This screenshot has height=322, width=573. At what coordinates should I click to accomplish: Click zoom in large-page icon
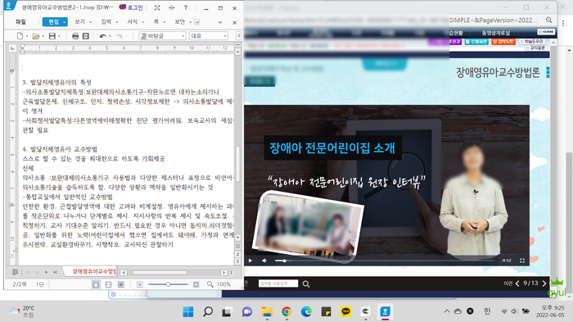click(x=196, y=284)
